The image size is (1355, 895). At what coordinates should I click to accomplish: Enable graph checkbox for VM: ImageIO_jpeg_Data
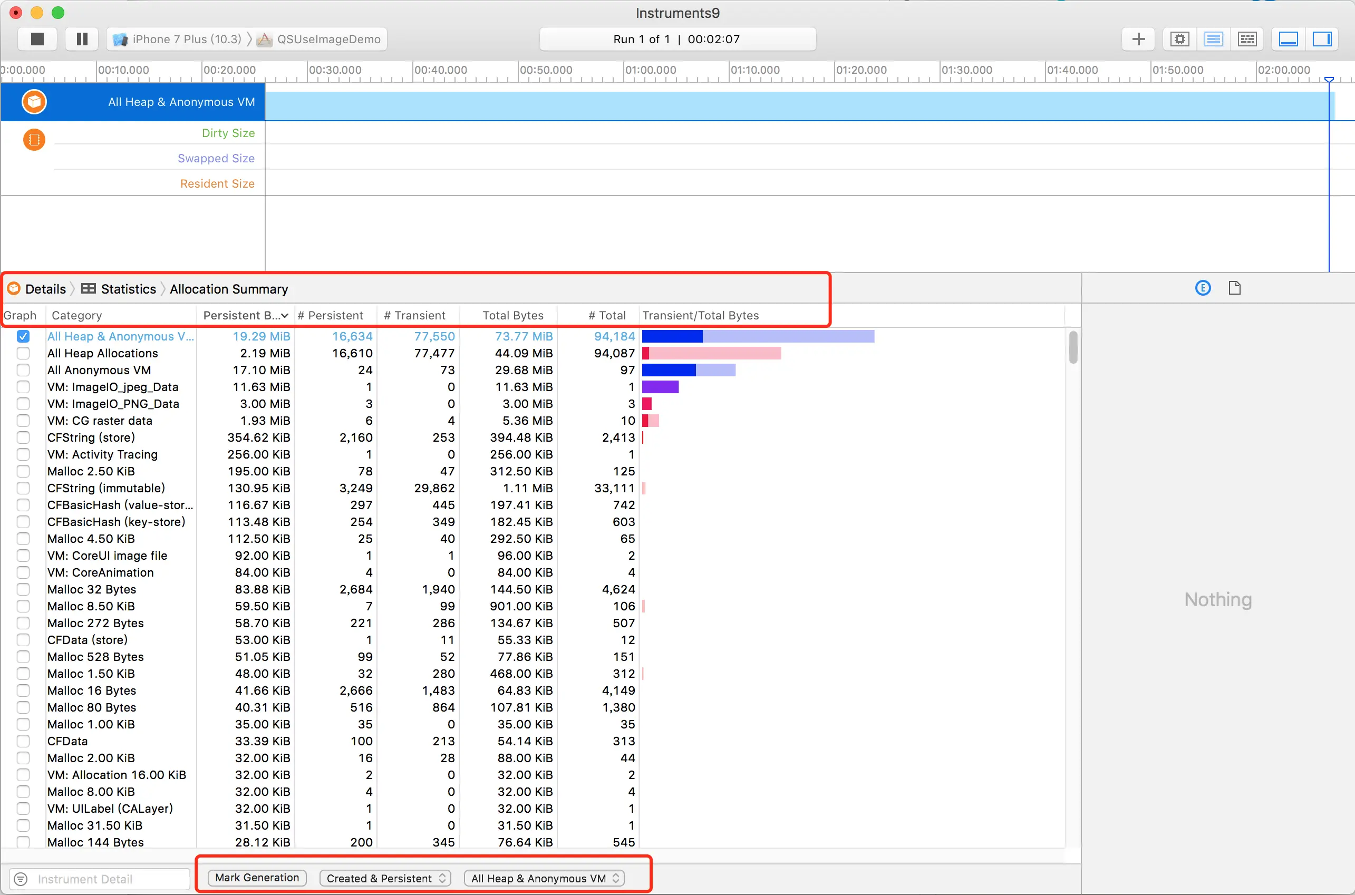(x=23, y=387)
